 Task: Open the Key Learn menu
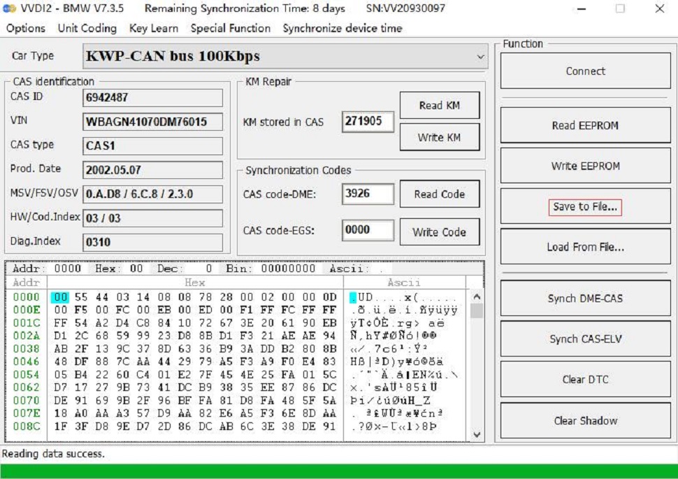point(154,29)
